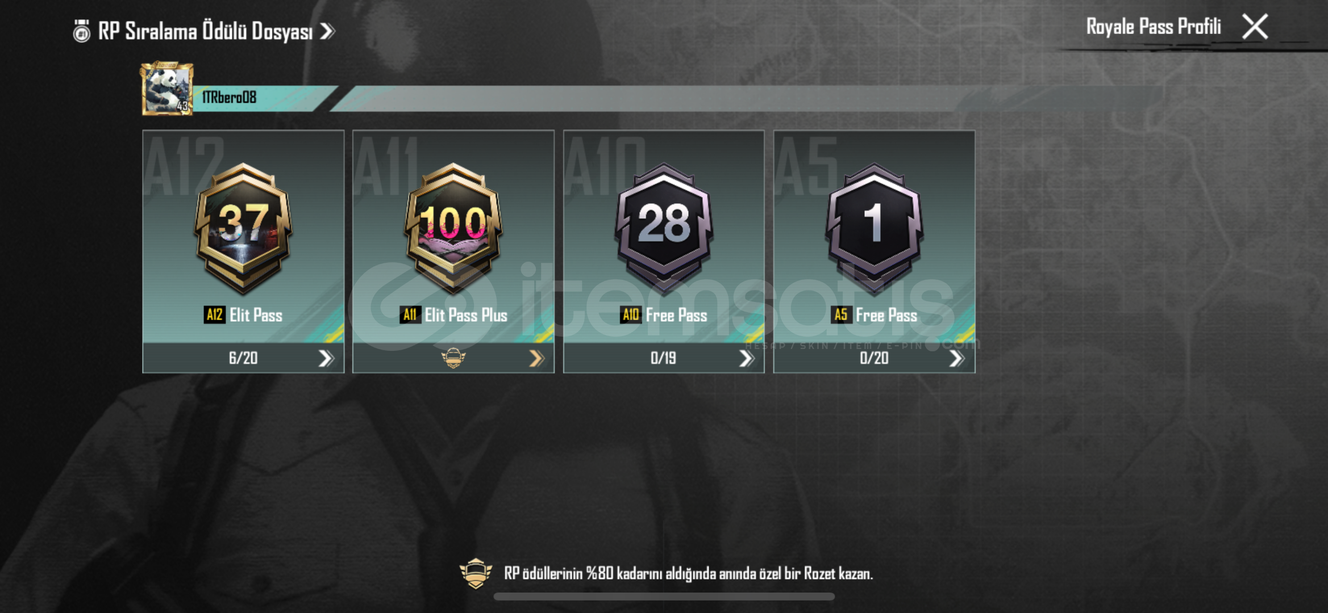Expand the A11 Elit Pass Plus arrow
The width and height of the screenshot is (1328, 613).
click(x=536, y=358)
